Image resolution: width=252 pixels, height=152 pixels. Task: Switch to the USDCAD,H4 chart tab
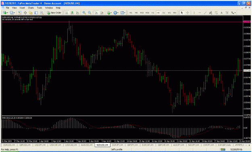pos(71,145)
